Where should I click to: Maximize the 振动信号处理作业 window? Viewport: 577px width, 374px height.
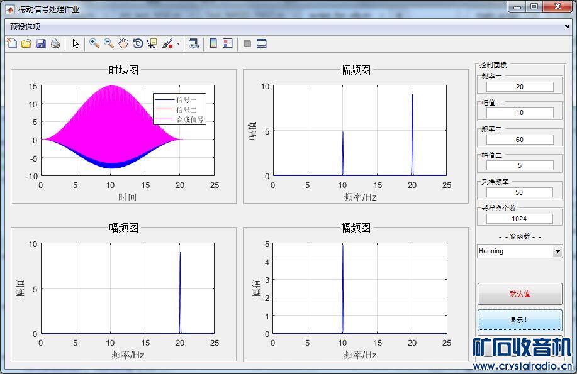[x=534, y=7]
